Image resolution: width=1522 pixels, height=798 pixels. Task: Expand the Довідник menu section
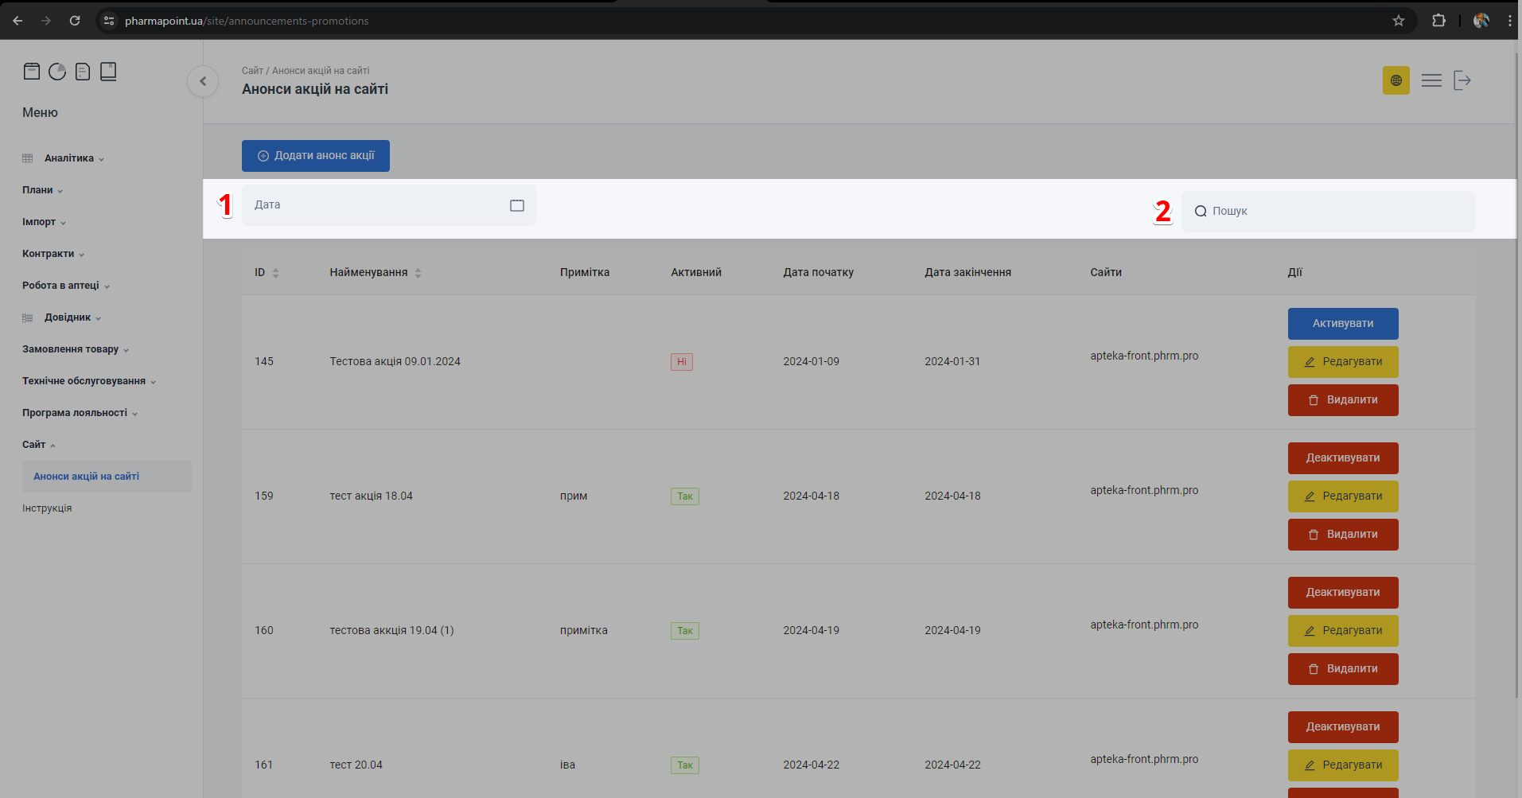click(68, 317)
